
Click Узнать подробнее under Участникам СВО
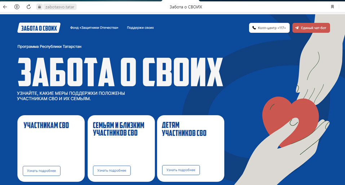[x=41, y=171]
